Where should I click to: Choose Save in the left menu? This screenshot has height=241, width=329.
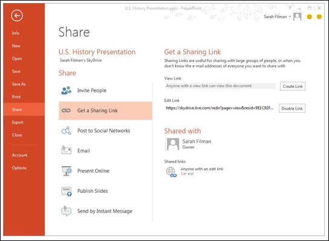pyautogui.click(x=16, y=71)
